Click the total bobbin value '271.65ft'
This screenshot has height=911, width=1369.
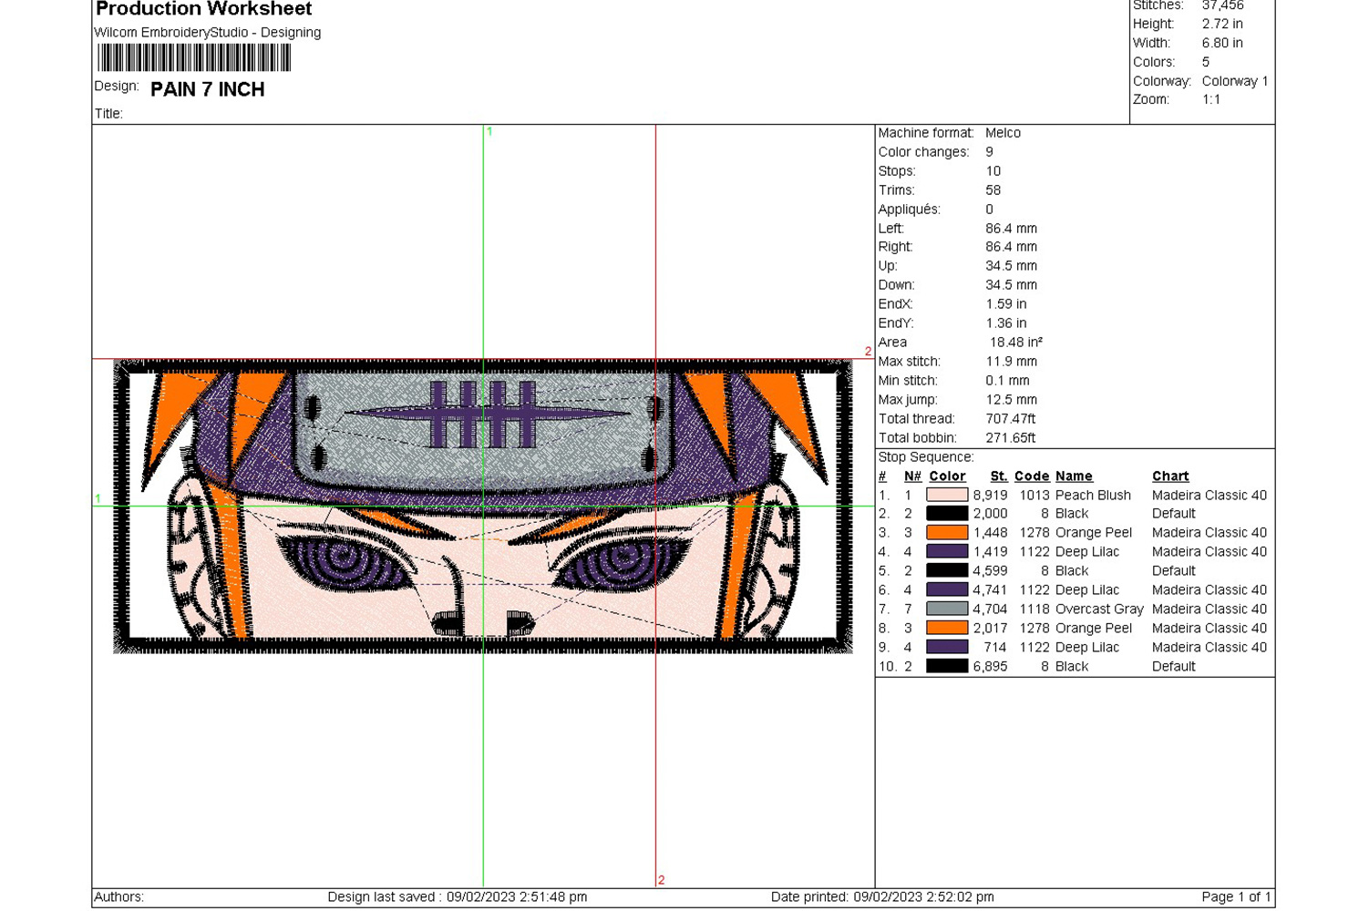[x=1011, y=438]
